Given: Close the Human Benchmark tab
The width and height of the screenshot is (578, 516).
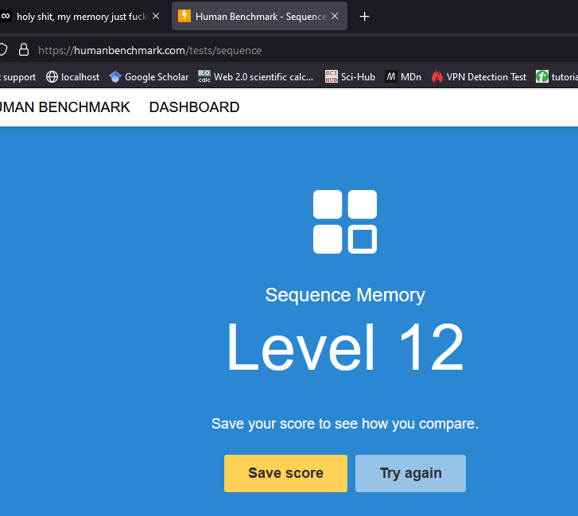Looking at the screenshot, I should [x=335, y=16].
